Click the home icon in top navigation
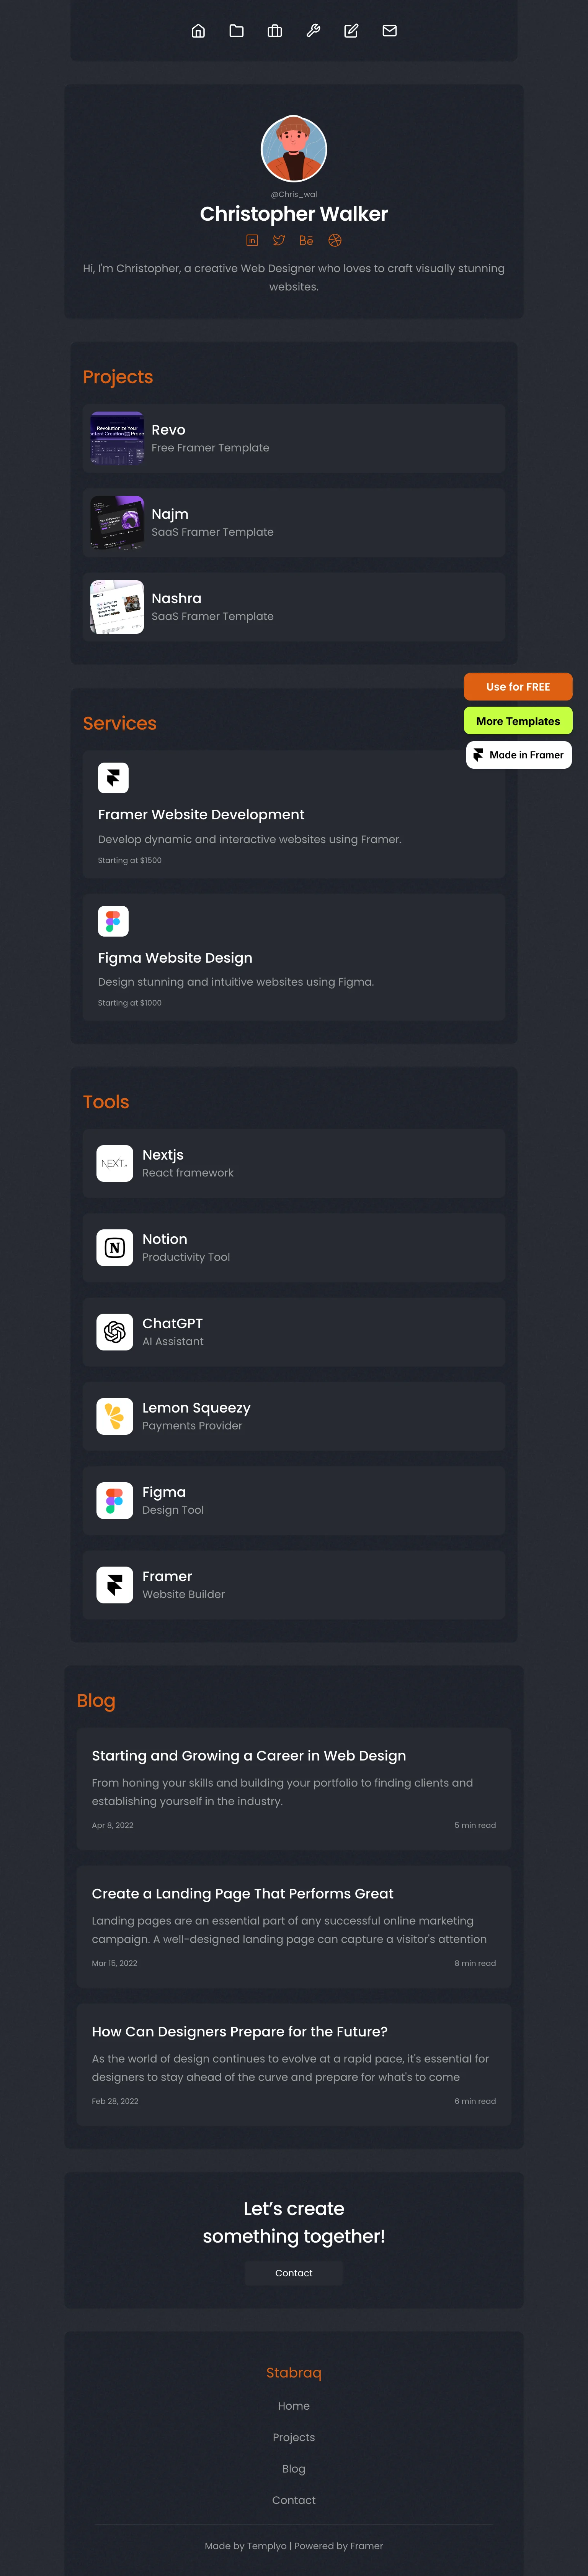Image resolution: width=588 pixels, height=2576 pixels. pos(198,31)
